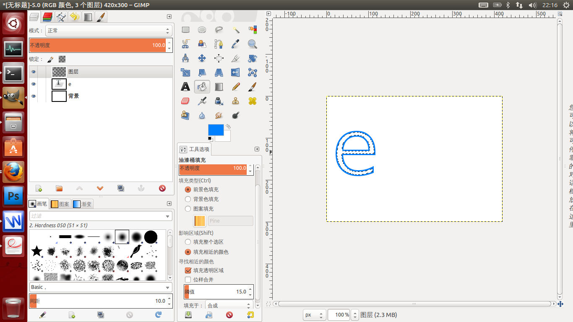The height and width of the screenshot is (322, 573).
Task: Open the Undo History tab
Action: point(74,17)
